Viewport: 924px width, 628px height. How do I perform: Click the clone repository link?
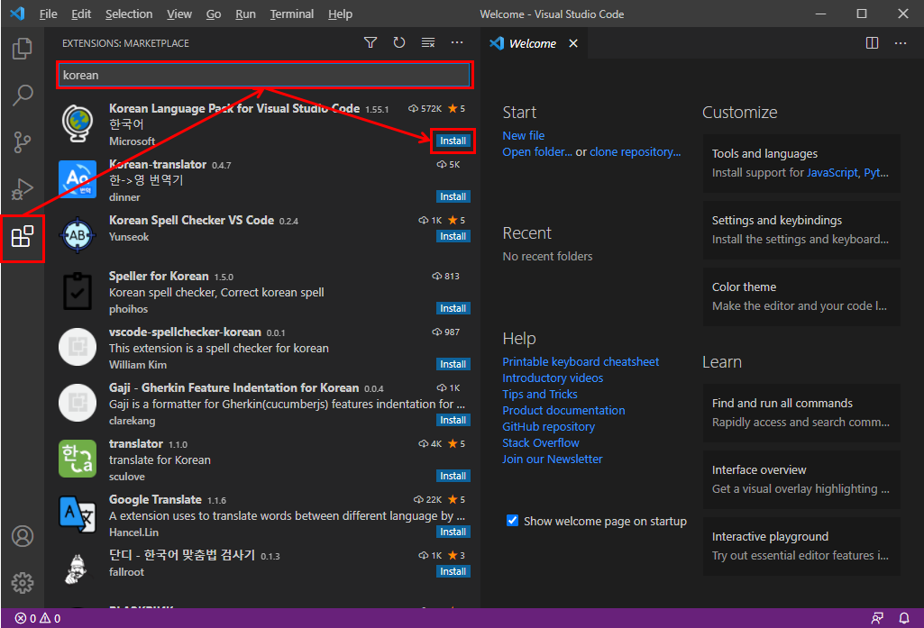[x=636, y=152]
